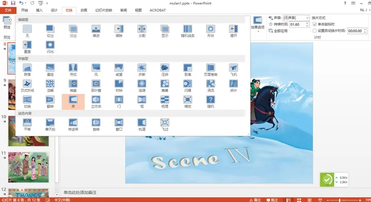Click the 单击此处添加备注 notes area
Viewport: 371px width, 202px height.
point(80,193)
